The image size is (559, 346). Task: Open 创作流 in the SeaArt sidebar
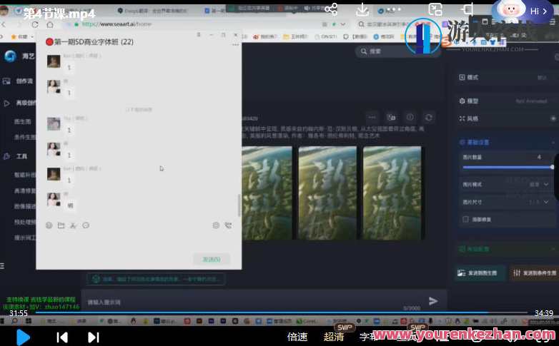[x=18, y=81]
